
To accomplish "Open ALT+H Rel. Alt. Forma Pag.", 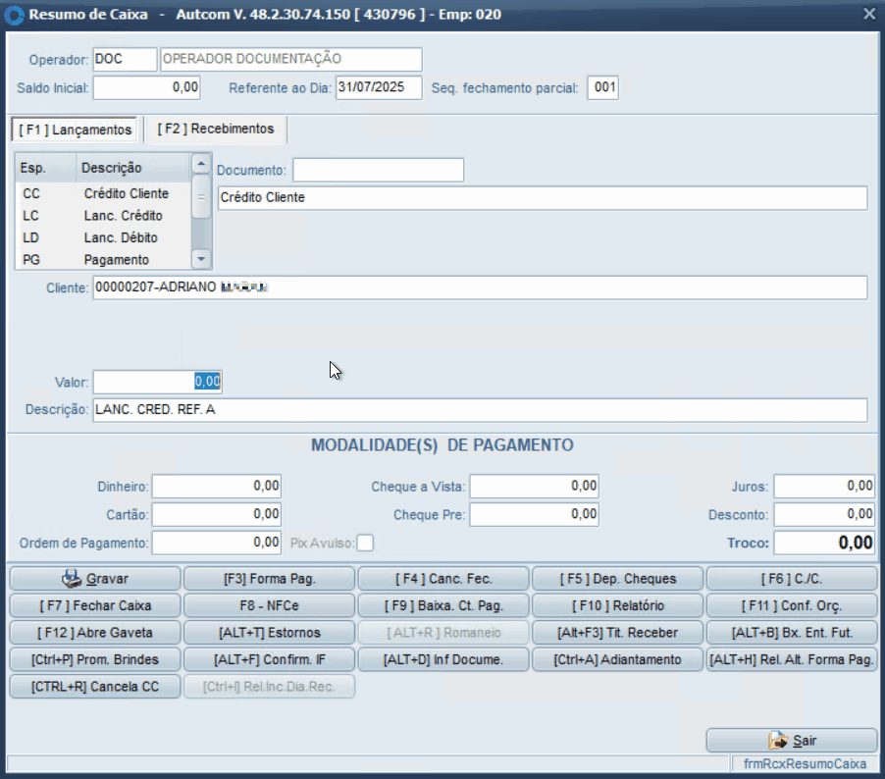I will point(792,660).
